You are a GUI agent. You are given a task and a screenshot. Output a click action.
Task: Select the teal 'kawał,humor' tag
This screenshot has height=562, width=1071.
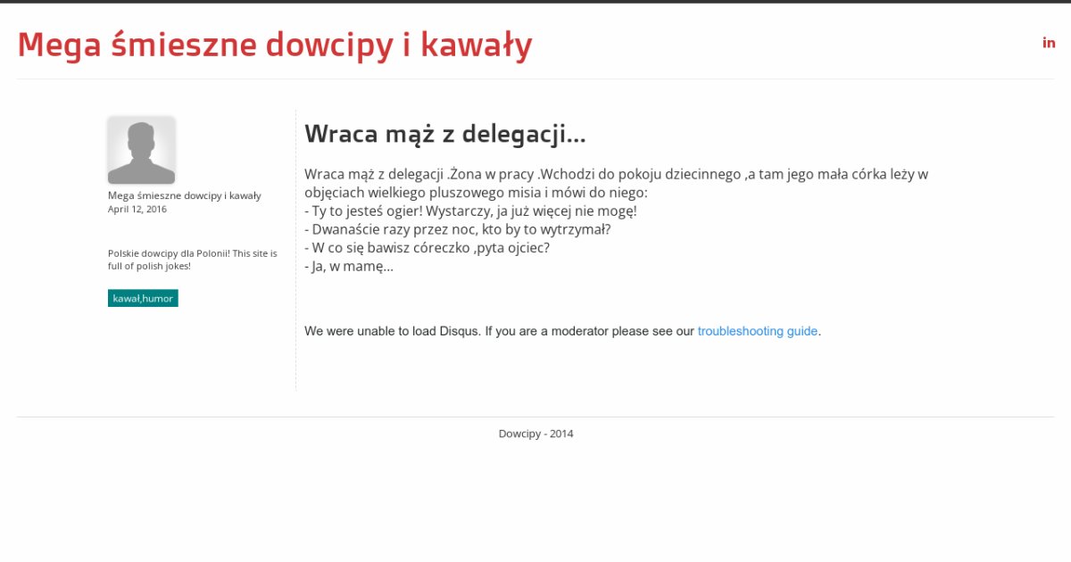point(143,299)
